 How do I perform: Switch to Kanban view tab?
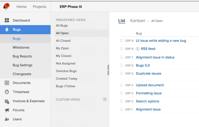coord(138,21)
